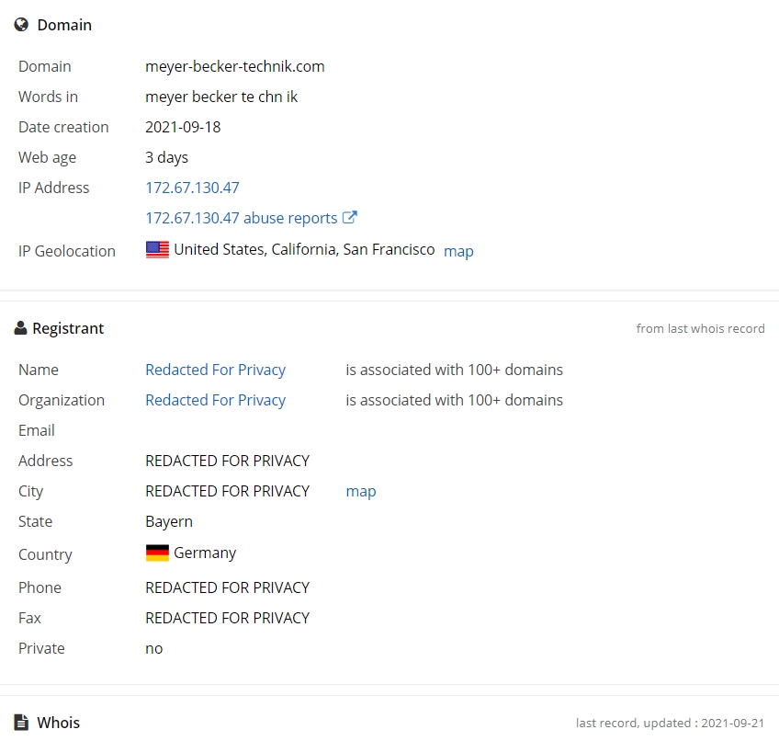Select the 2021-09-18 creation date text
The height and width of the screenshot is (741, 779).
coord(183,127)
